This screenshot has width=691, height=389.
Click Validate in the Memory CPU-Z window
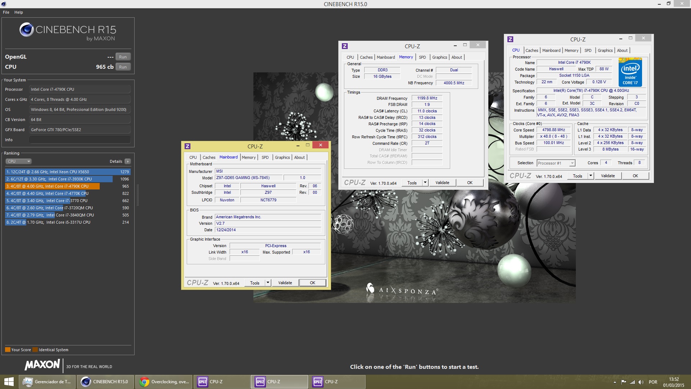tap(442, 183)
